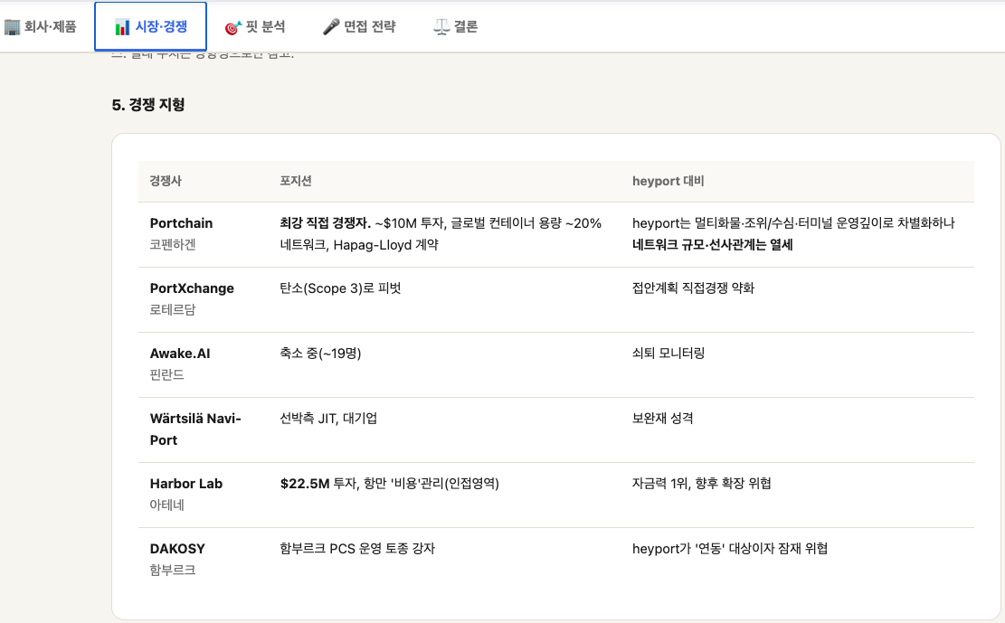Image resolution: width=1005 pixels, height=623 pixels.
Task: Select the Awake.AI competitor name
Action: click(x=180, y=354)
